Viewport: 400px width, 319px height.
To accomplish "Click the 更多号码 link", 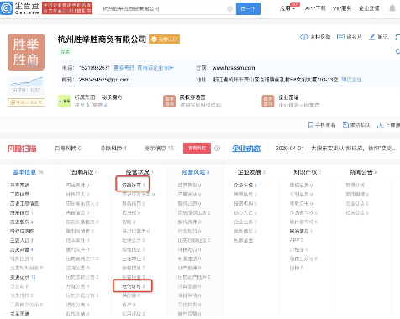I will [124, 68].
